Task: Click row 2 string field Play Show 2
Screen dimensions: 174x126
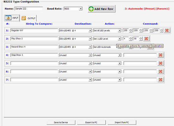Action: [x=34, y=39]
